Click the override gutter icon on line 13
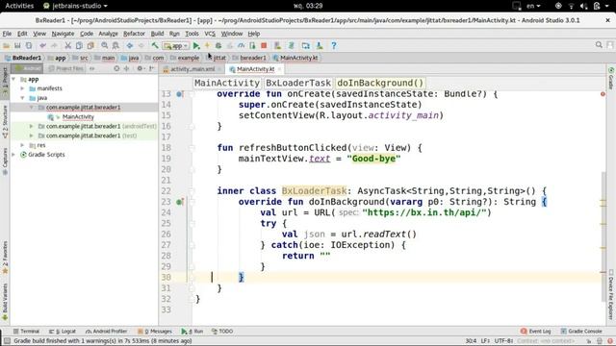 point(180,94)
